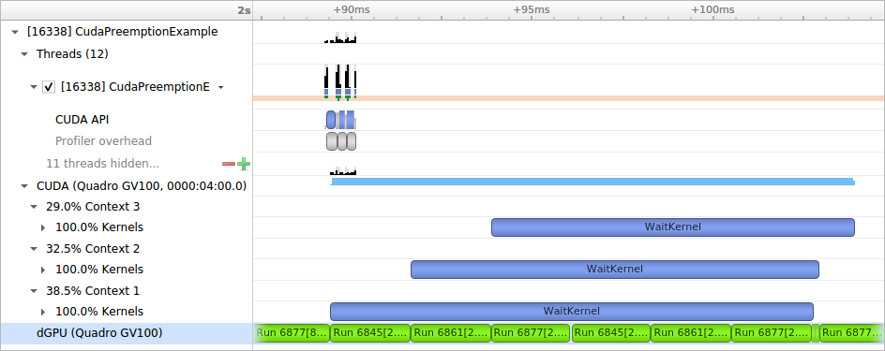Collapse the 29.0% Context 3 row
885x351 pixels.
pos(34,207)
